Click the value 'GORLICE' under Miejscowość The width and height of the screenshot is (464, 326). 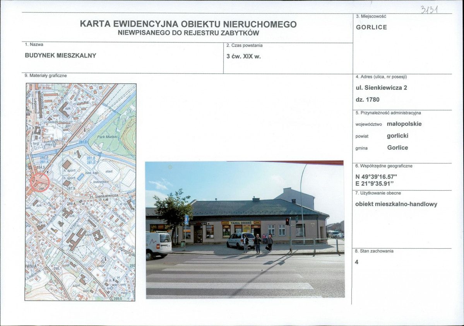[x=372, y=27]
